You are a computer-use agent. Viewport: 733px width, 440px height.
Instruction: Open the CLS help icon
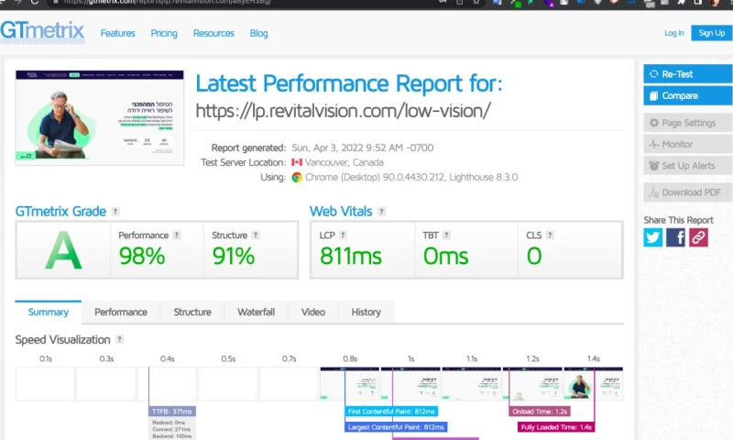[551, 235]
